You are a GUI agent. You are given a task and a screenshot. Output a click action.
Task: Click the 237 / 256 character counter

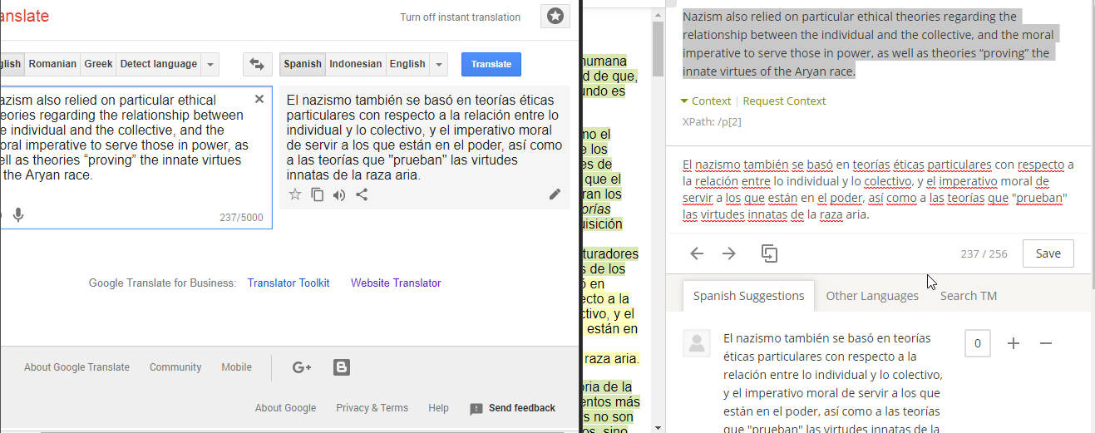point(984,253)
